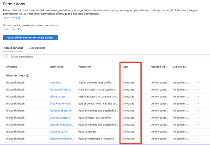The image size is (210, 145).
Task: Select 'Edit or delete items in all site col...' text
Action: pyautogui.click(x=98, y=104)
